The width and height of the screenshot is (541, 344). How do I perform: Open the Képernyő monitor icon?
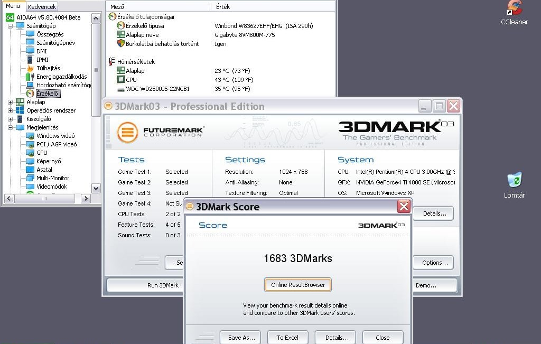point(30,161)
